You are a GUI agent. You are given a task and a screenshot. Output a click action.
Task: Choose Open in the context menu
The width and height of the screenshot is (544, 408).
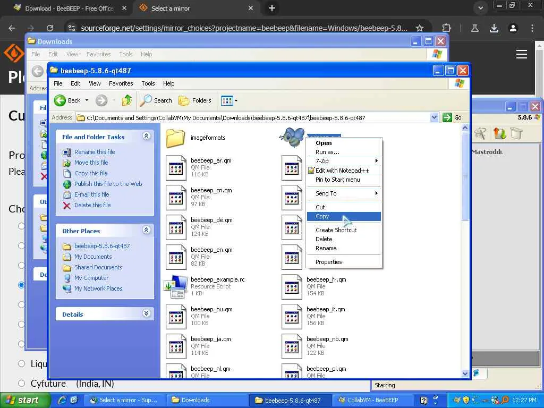(344, 143)
